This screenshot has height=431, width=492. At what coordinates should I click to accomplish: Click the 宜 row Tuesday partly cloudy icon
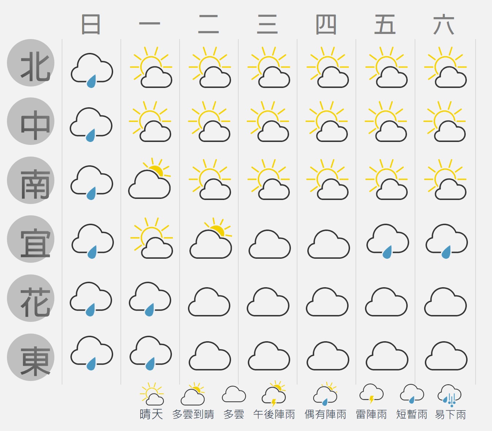211,238
